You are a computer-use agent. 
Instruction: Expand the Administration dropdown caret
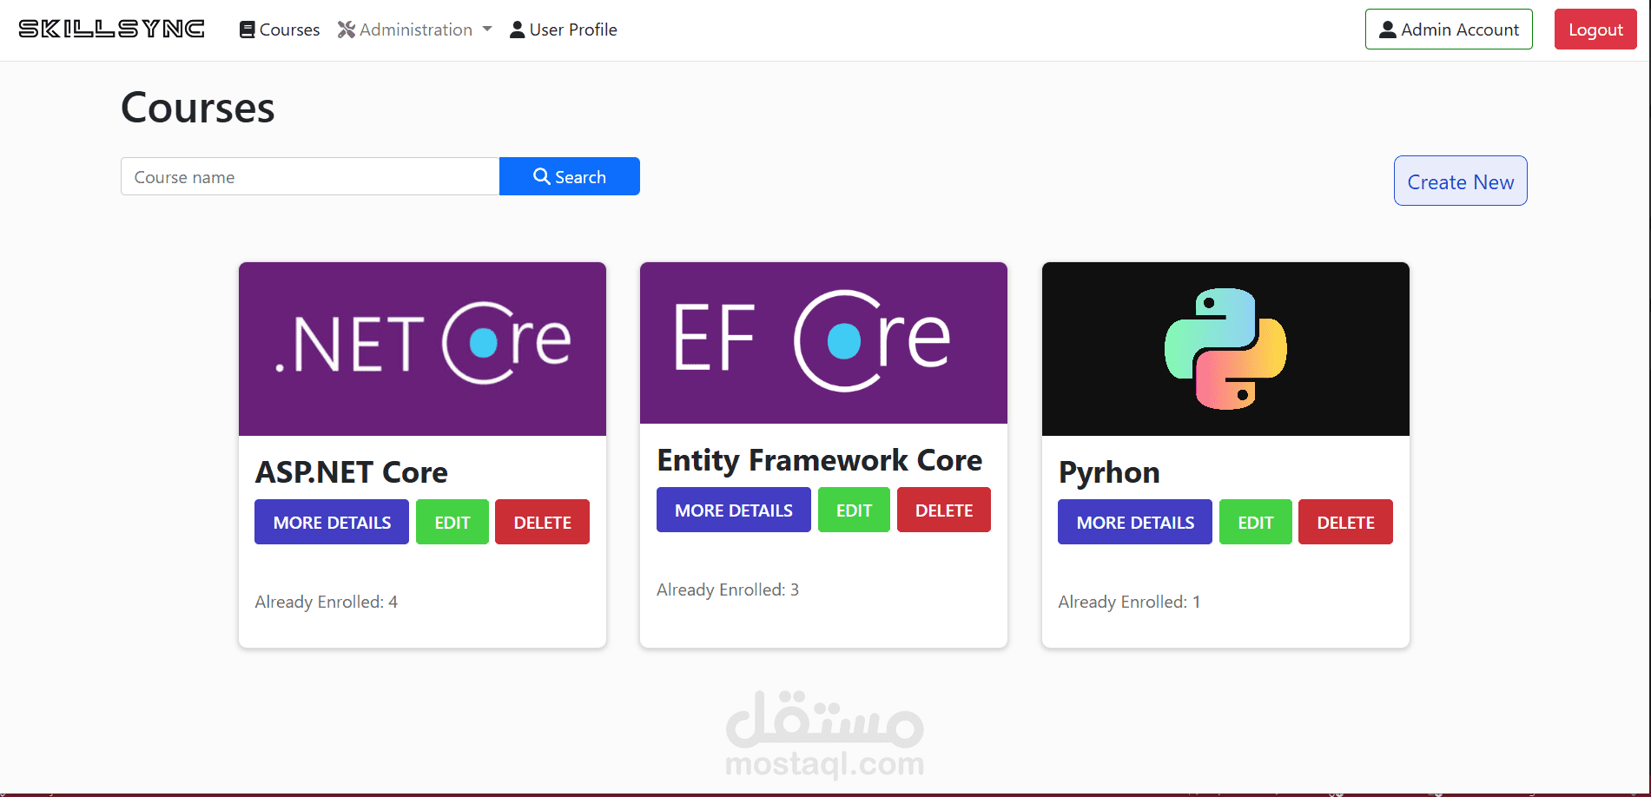coord(487,30)
